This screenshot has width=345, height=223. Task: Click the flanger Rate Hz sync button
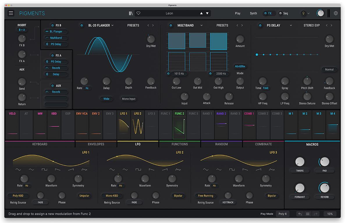pos(87,88)
